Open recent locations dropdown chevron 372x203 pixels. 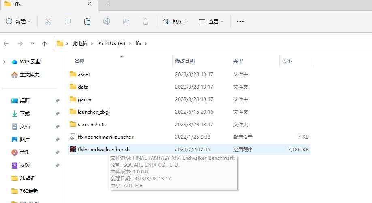pyautogui.click(x=32, y=44)
